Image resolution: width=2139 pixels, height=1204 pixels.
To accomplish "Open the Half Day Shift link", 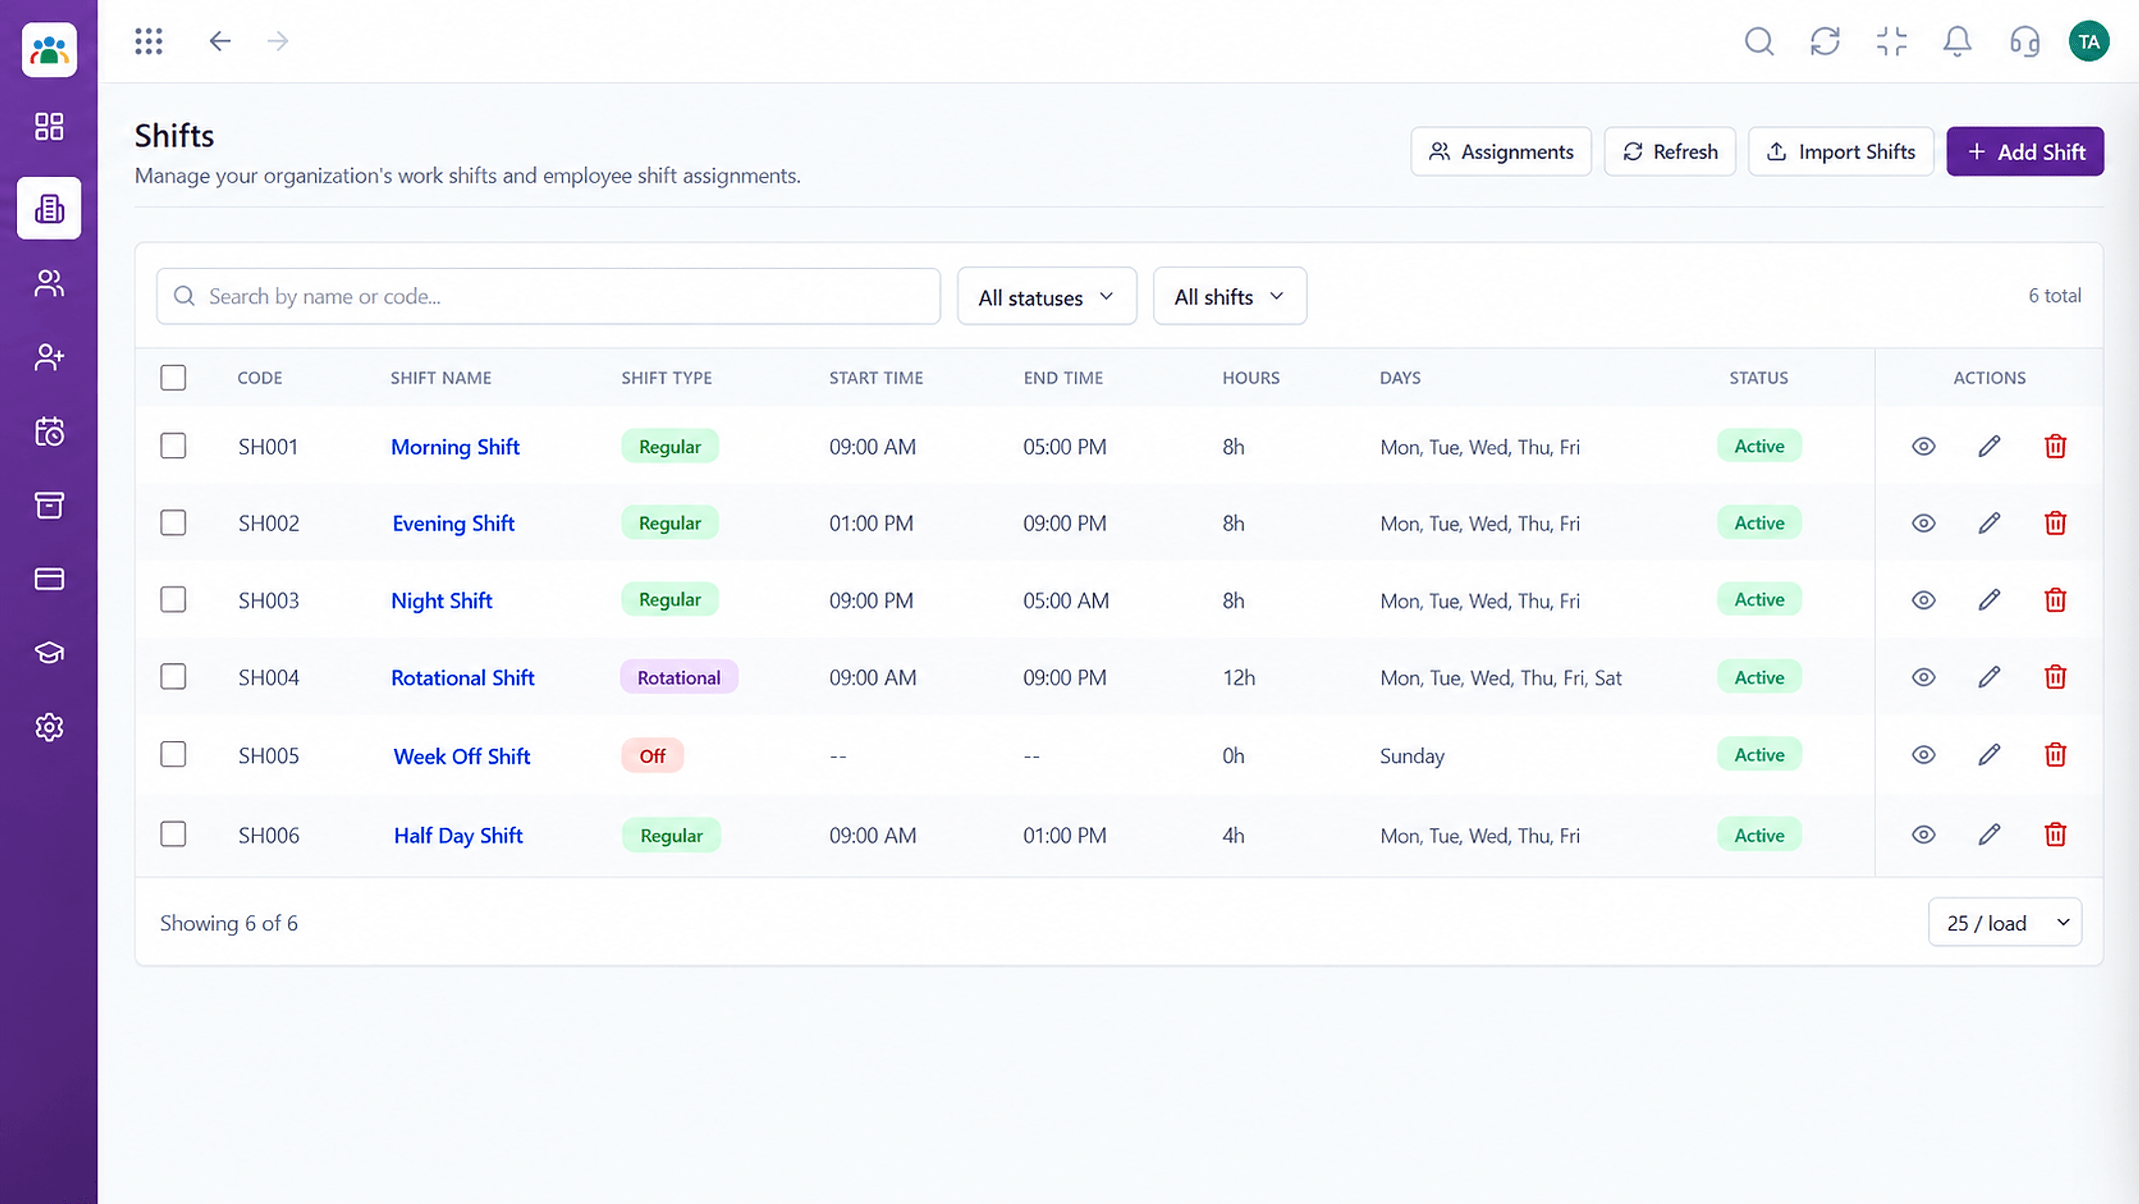I will pos(459,836).
